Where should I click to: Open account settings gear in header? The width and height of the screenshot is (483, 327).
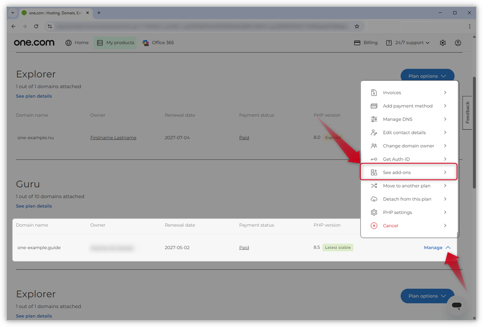[443, 43]
